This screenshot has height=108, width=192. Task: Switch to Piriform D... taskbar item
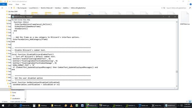tap(92, 105)
